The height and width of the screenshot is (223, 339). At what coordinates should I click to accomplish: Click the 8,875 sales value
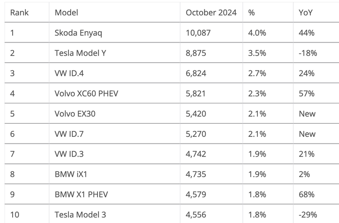coord(196,53)
